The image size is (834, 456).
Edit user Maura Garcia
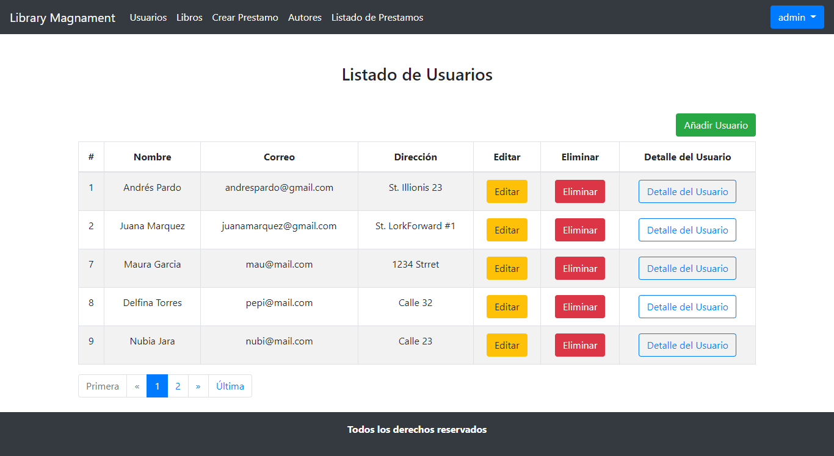pyautogui.click(x=507, y=268)
